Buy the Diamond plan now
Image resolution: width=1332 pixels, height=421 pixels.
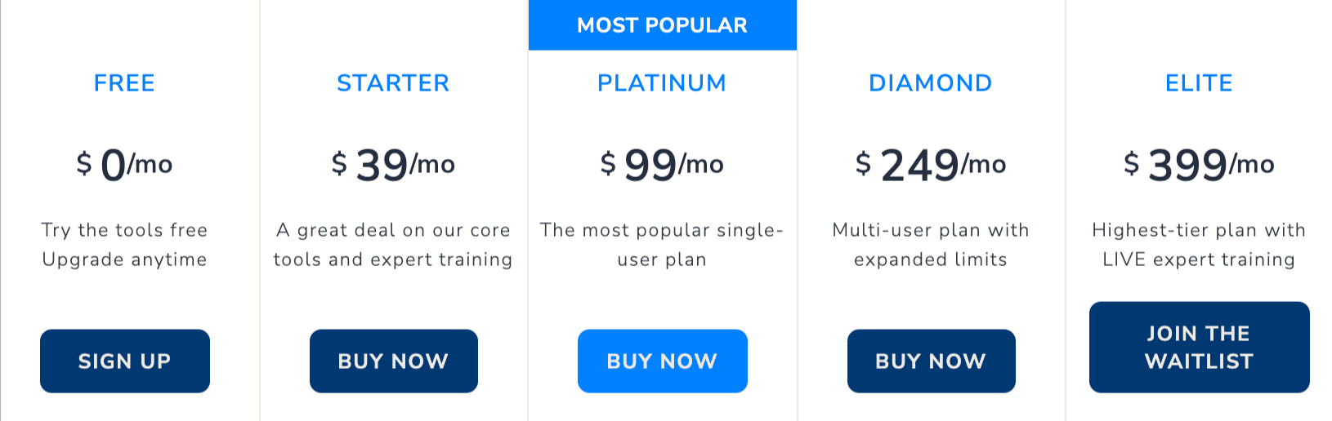932,361
